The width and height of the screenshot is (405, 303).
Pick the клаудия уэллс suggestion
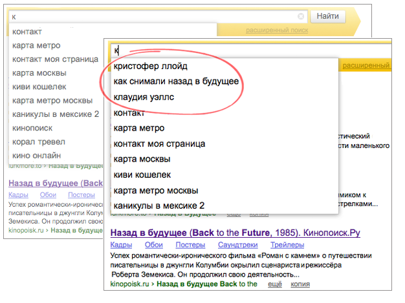[144, 97]
